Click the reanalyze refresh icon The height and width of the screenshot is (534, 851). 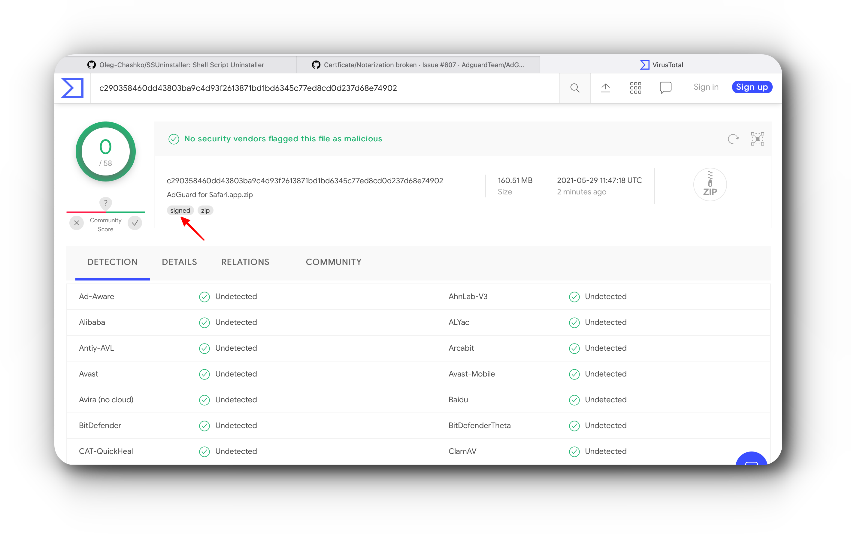coord(733,139)
